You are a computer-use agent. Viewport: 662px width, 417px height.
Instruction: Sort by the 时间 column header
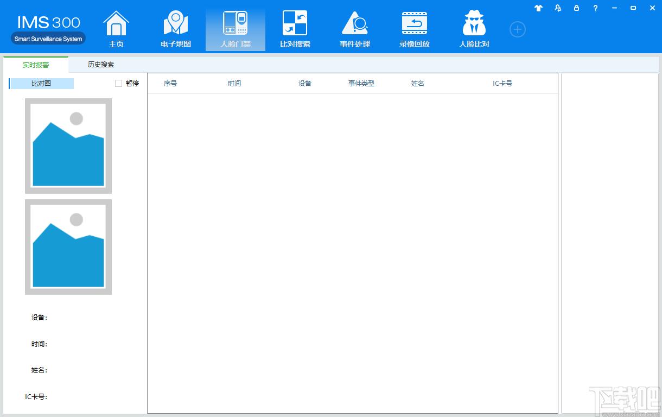(234, 84)
